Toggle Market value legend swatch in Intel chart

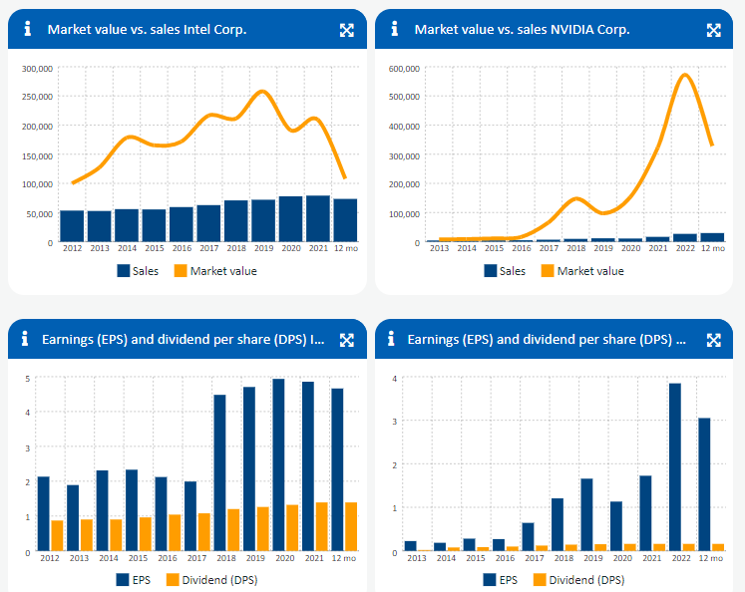pyautogui.click(x=181, y=271)
